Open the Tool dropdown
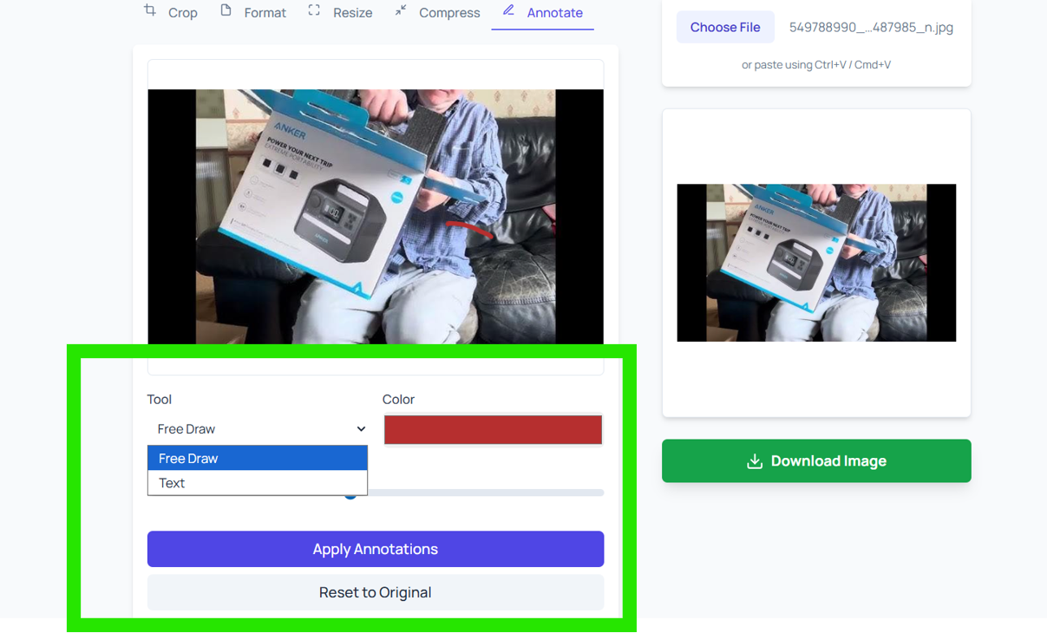 258,428
